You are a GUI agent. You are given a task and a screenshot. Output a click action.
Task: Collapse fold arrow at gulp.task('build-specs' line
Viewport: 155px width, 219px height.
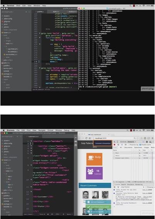[40, 68]
